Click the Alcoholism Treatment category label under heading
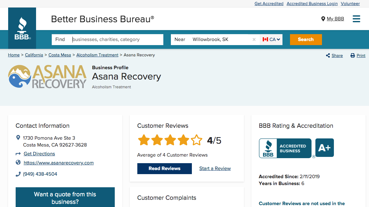This screenshot has width=369, height=207. [x=111, y=87]
